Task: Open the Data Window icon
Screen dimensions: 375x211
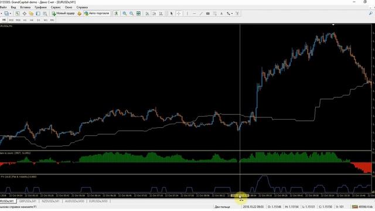Action: pos(25,13)
